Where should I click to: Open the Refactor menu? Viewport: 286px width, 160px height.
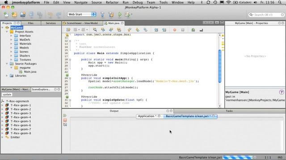[112, 2]
